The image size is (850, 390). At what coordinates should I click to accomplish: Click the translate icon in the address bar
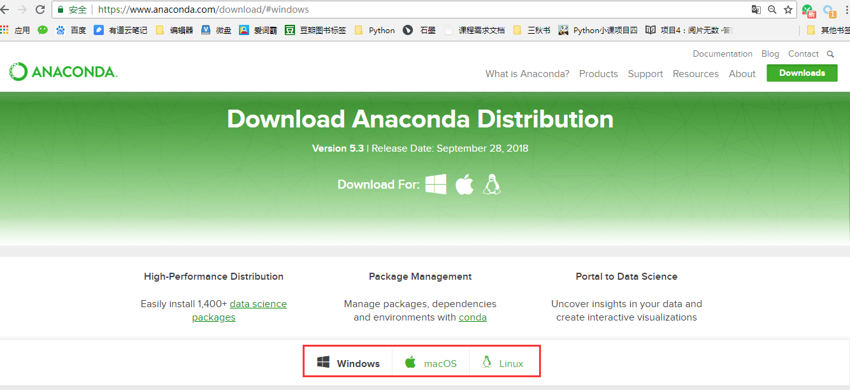(756, 10)
